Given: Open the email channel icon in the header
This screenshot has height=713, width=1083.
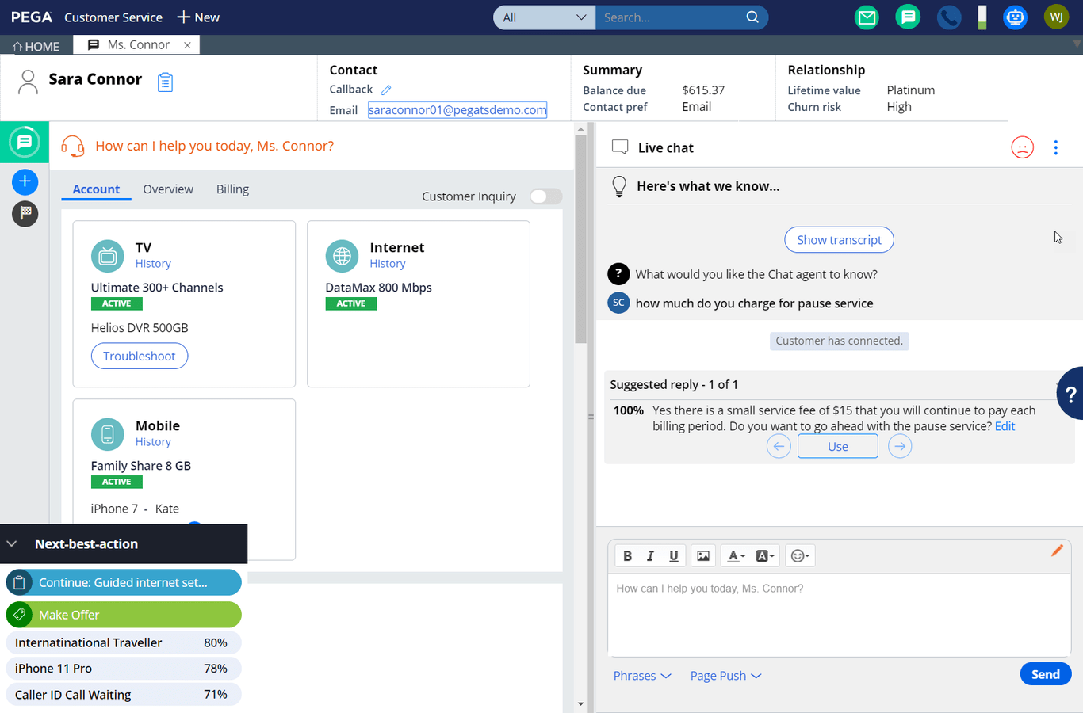Looking at the screenshot, I should click(867, 17).
